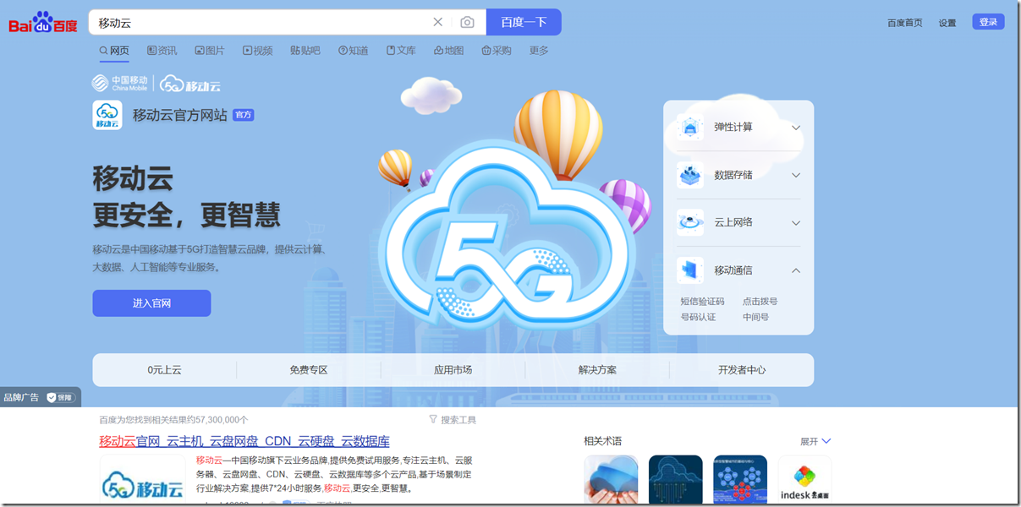This screenshot has width=1021, height=507.
Task: Open image search via the camera icon
Action: coord(467,22)
